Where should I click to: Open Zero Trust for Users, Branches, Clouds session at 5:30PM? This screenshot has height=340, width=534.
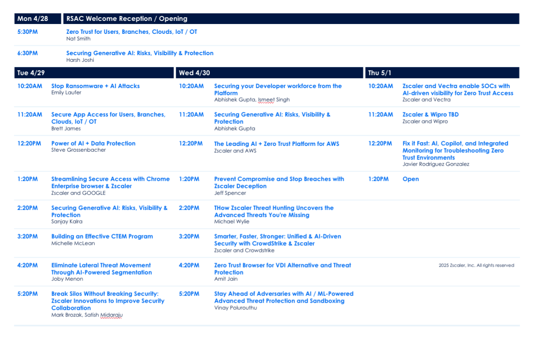(132, 32)
